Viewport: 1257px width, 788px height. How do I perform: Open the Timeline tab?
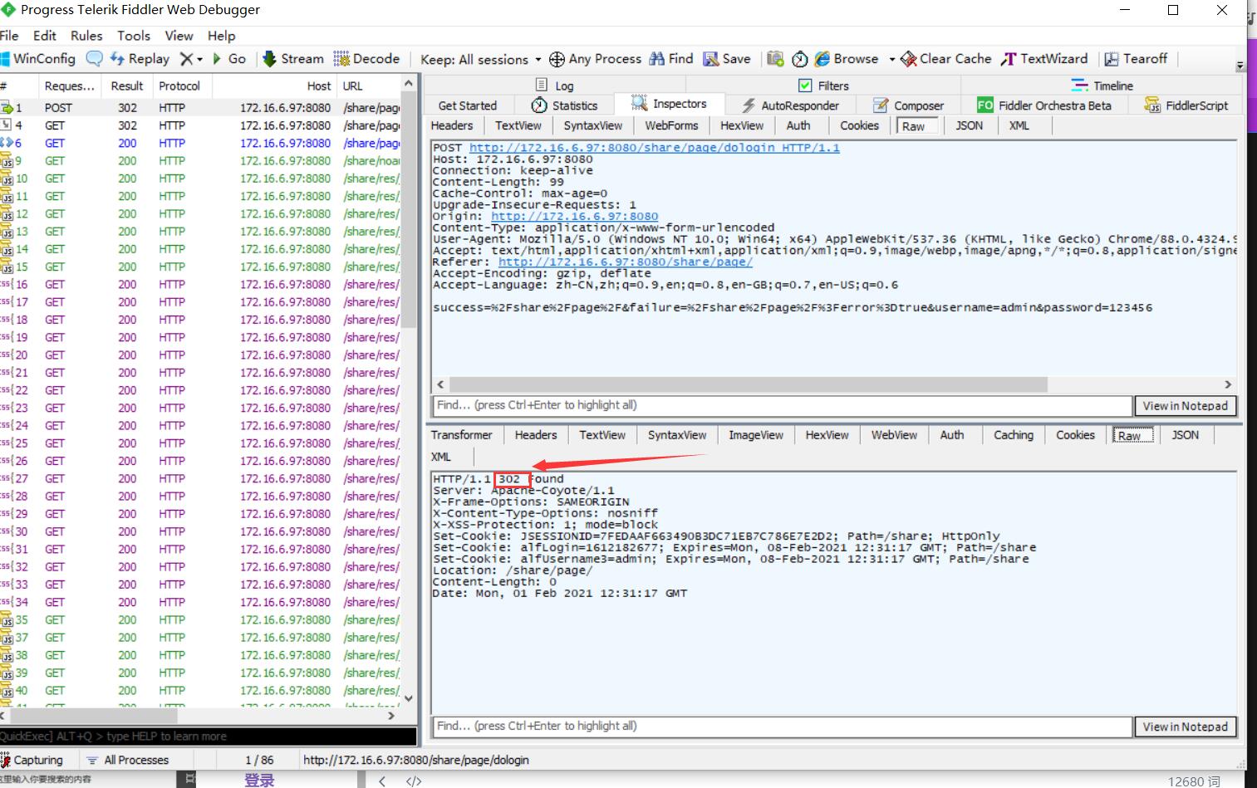pos(1102,86)
